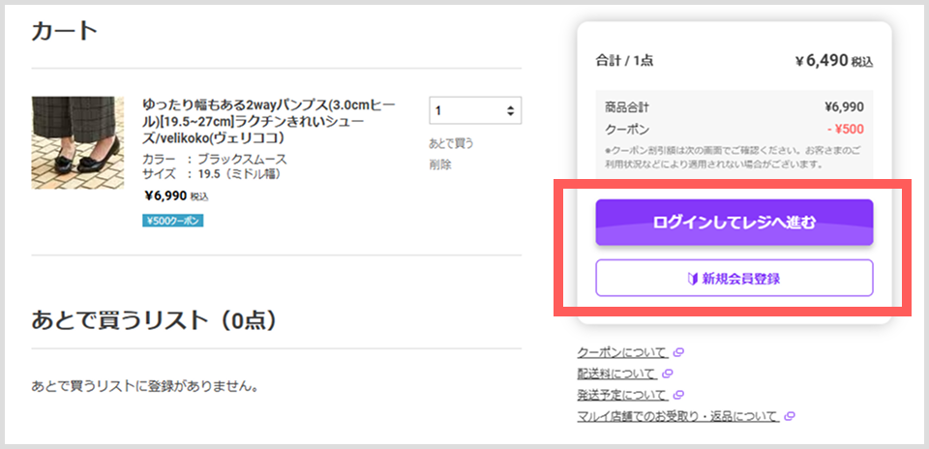Click the coupon notice starting ※クーポン割引額
929x449 pixels.
[x=734, y=157]
